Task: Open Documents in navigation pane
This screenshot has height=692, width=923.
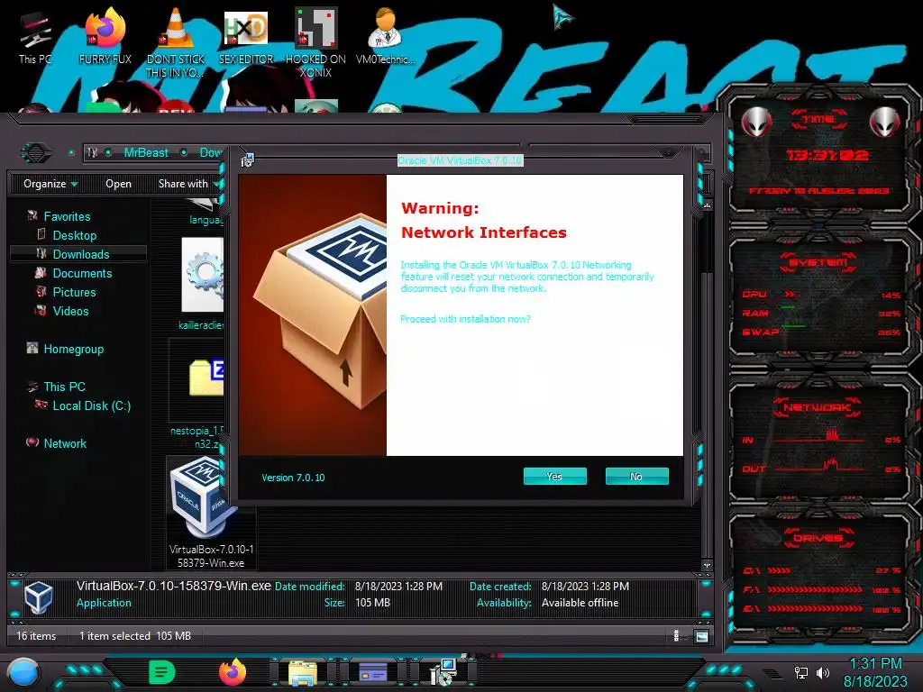Action: (82, 273)
